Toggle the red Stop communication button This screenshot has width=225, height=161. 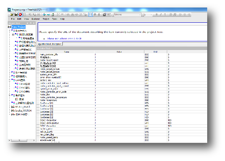(20, 14)
